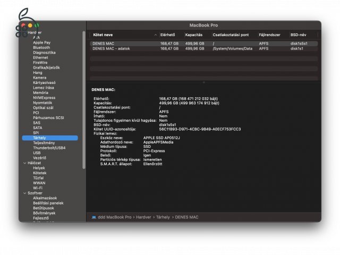Image resolution: width=340 pixels, height=255 pixels.
Task: Sort by Csatlakoztatási pont column
Action: point(231,35)
